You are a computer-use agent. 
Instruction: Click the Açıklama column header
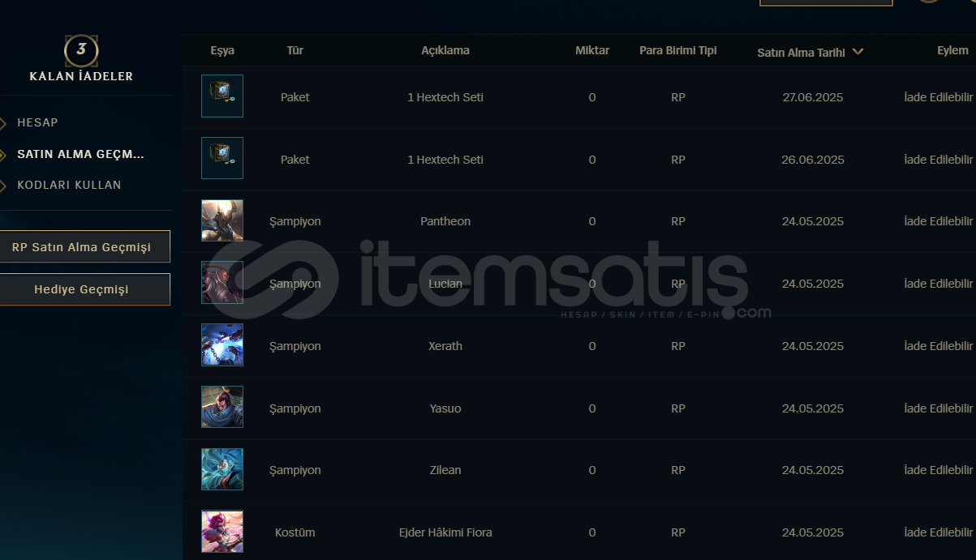tap(445, 50)
